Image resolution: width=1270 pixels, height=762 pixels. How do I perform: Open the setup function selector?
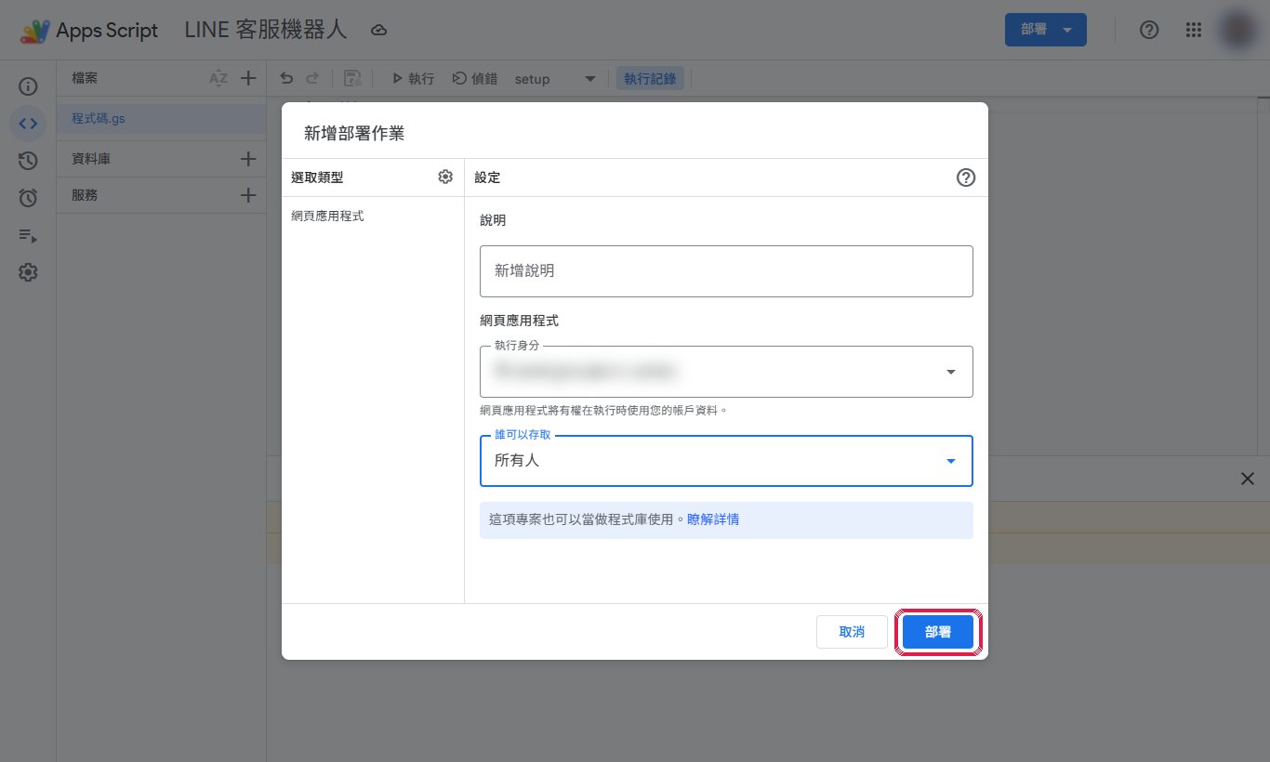pos(555,79)
